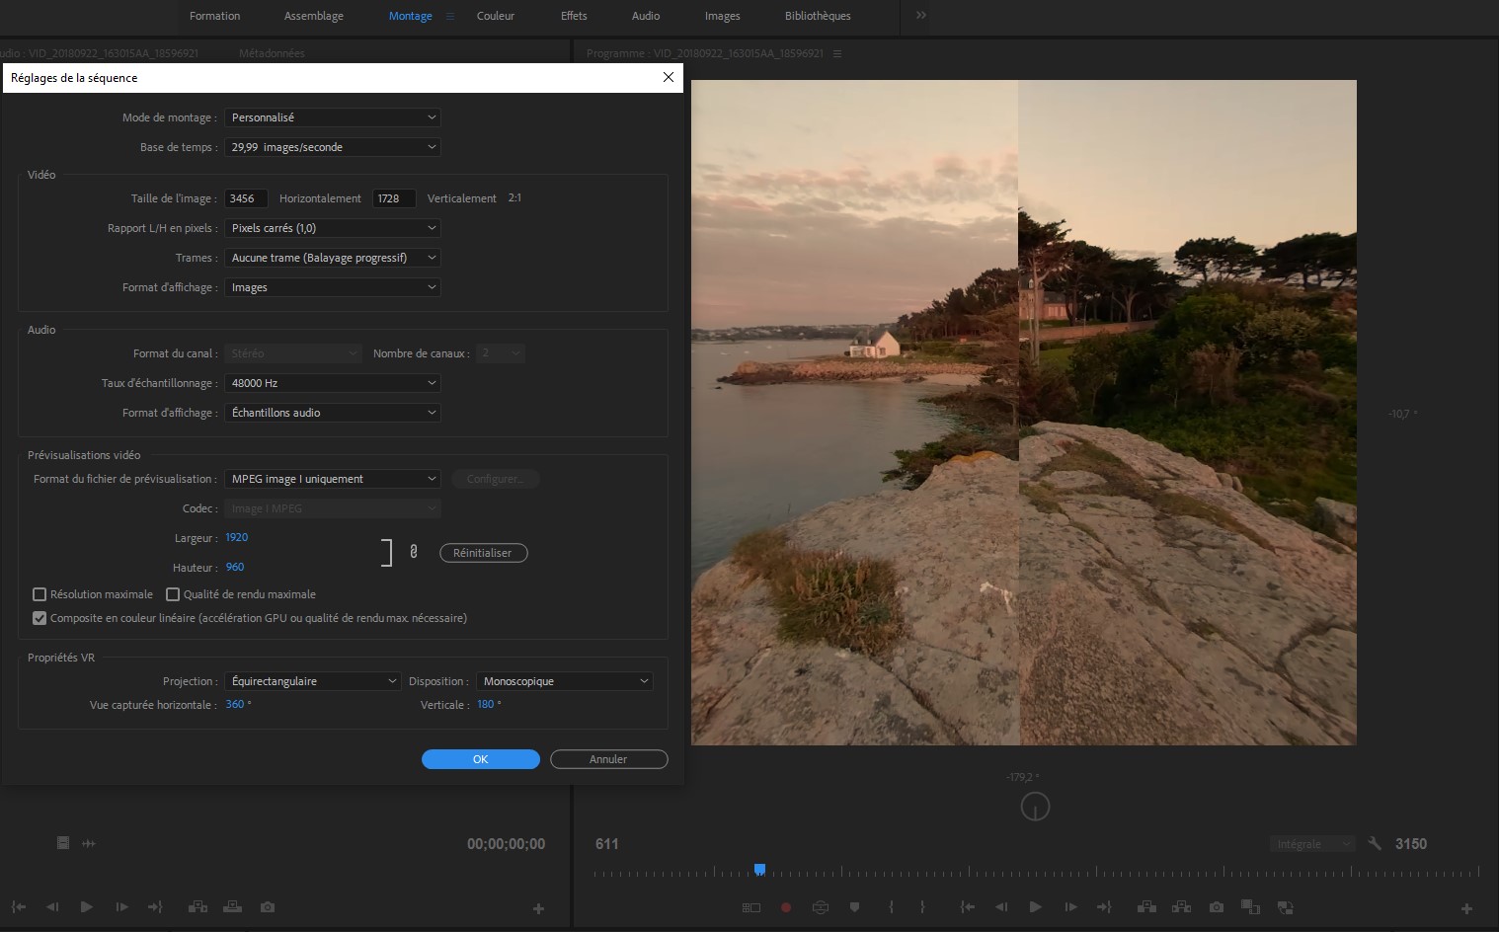Click the blue playhead on the Program timeline ruler
This screenshot has width=1499, height=932.
[759, 869]
